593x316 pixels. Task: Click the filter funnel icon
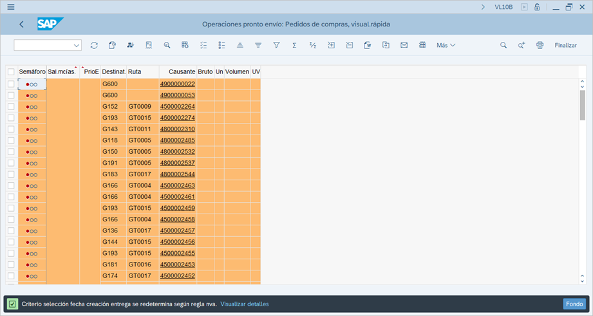click(276, 46)
